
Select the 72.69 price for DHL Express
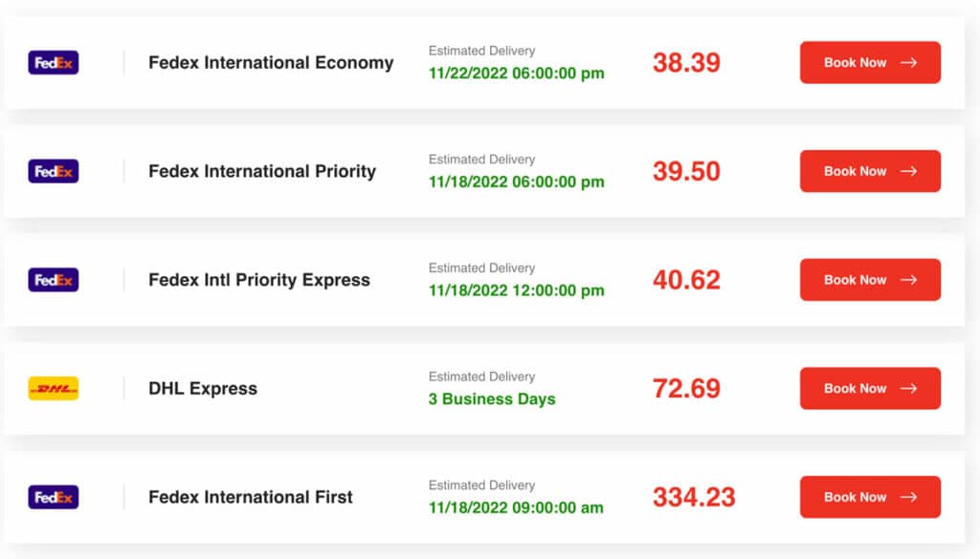tap(685, 388)
